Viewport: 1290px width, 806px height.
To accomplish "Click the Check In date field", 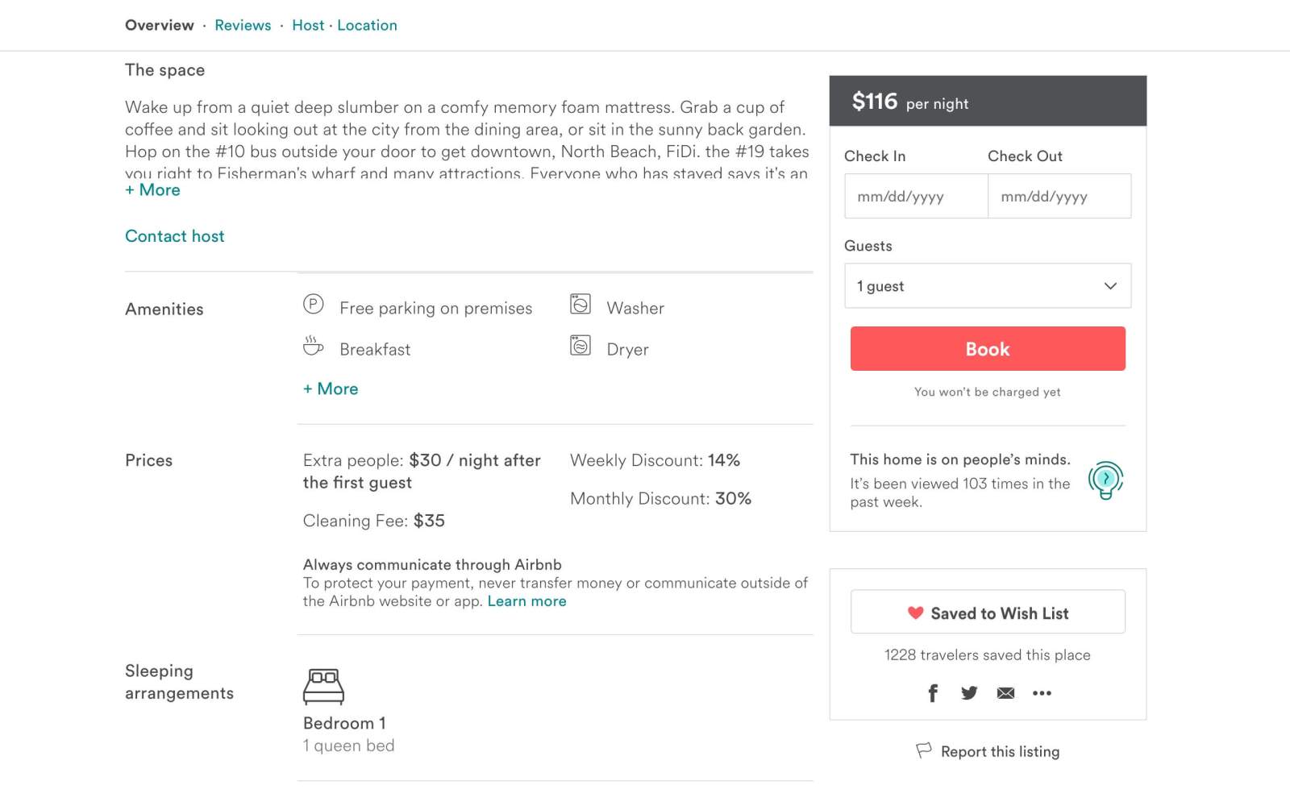I will [x=916, y=197].
